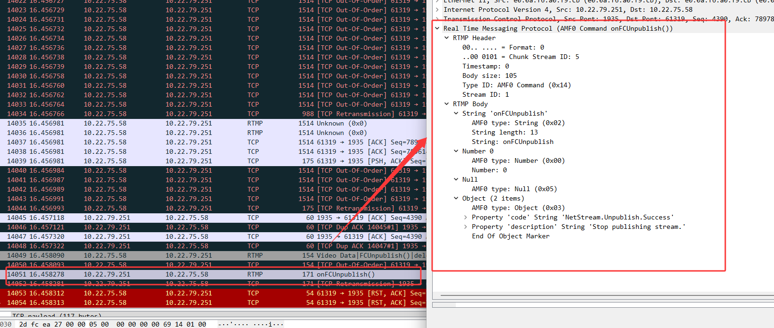This screenshot has height=328, width=774.
Task: Select packet 14052 Retransmission row
Action: 213,284
